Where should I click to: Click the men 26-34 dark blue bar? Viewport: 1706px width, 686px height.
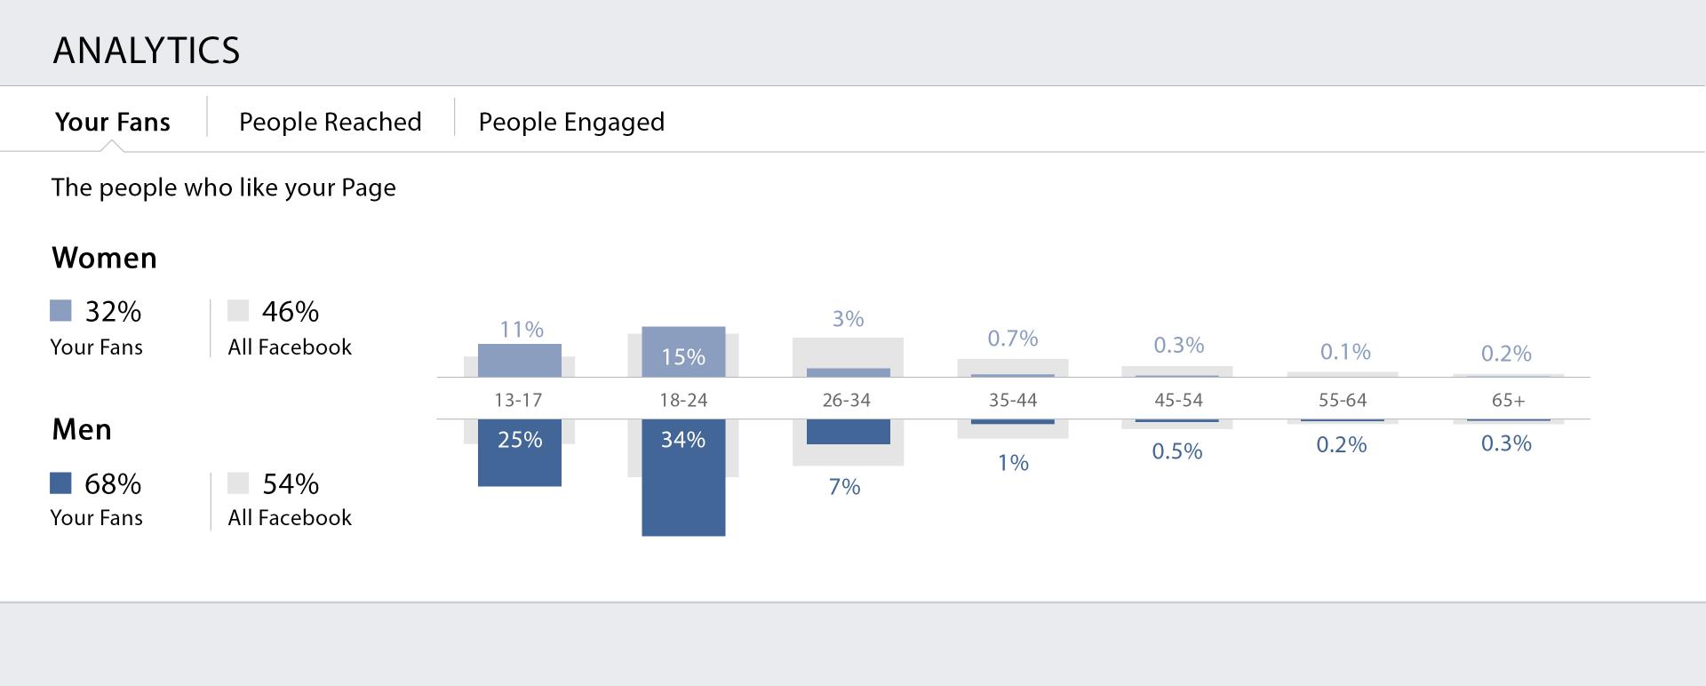tap(848, 432)
